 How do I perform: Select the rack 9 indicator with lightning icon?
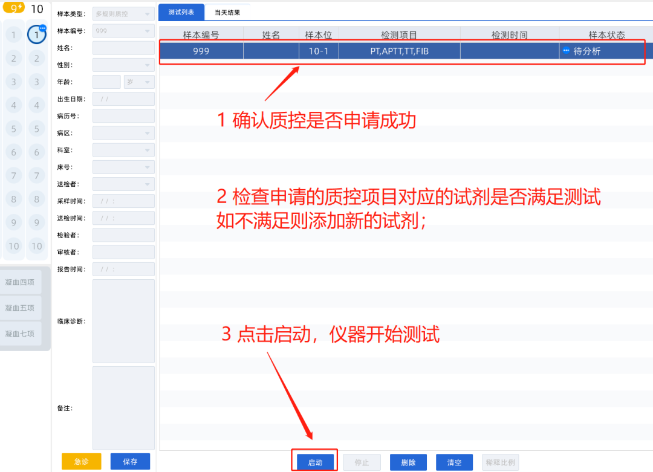click(14, 8)
